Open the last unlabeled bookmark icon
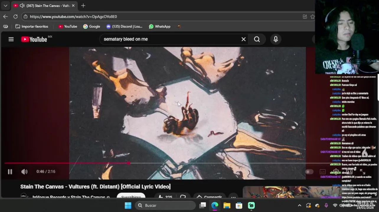 coord(179,26)
